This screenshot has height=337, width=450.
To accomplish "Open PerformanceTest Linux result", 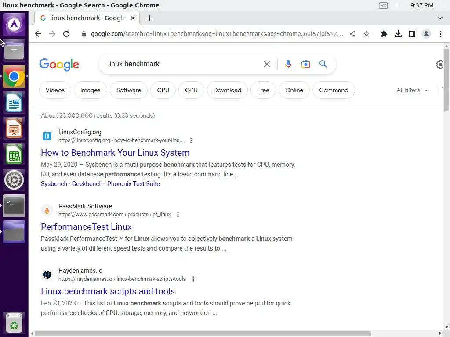I will 86,227.
